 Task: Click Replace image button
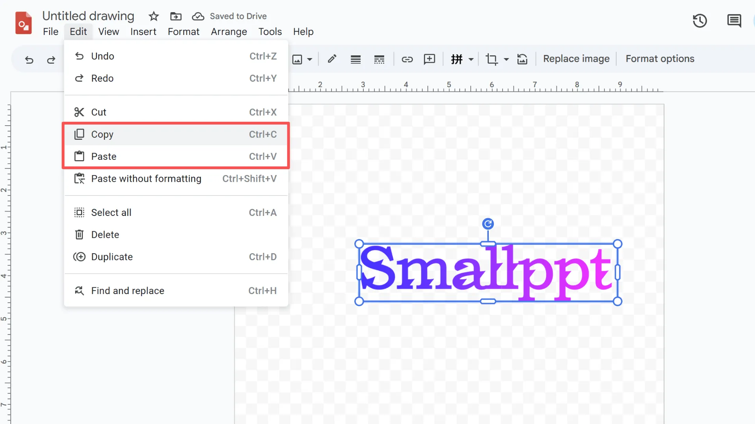coord(576,59)
